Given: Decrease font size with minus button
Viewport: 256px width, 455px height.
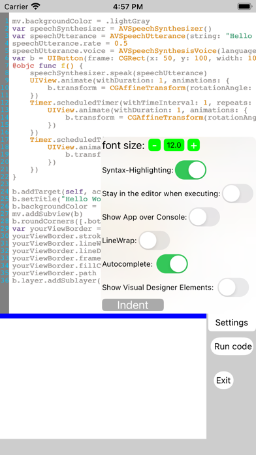Looking at the screenshot, I should (155, 145).
